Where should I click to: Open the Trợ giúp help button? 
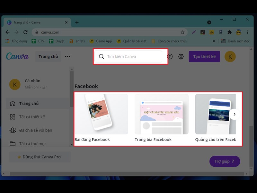click(225, 161)
